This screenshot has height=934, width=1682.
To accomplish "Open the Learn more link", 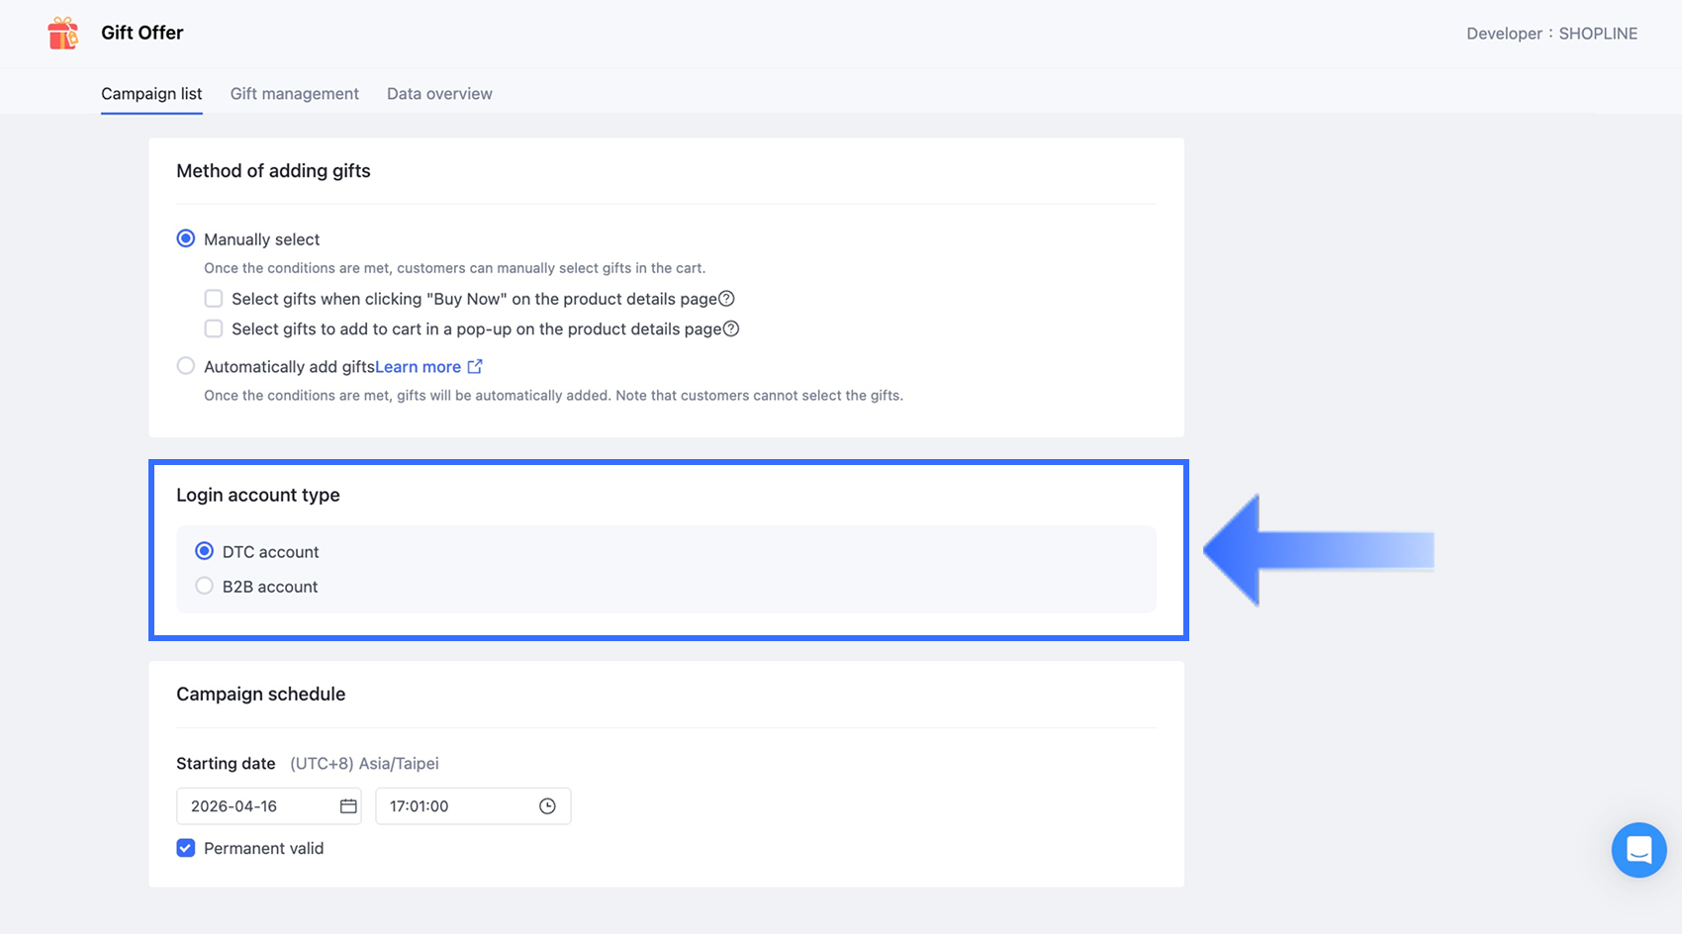I will [418, 367].
